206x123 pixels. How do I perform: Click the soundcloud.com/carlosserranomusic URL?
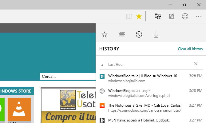[145, 110]
